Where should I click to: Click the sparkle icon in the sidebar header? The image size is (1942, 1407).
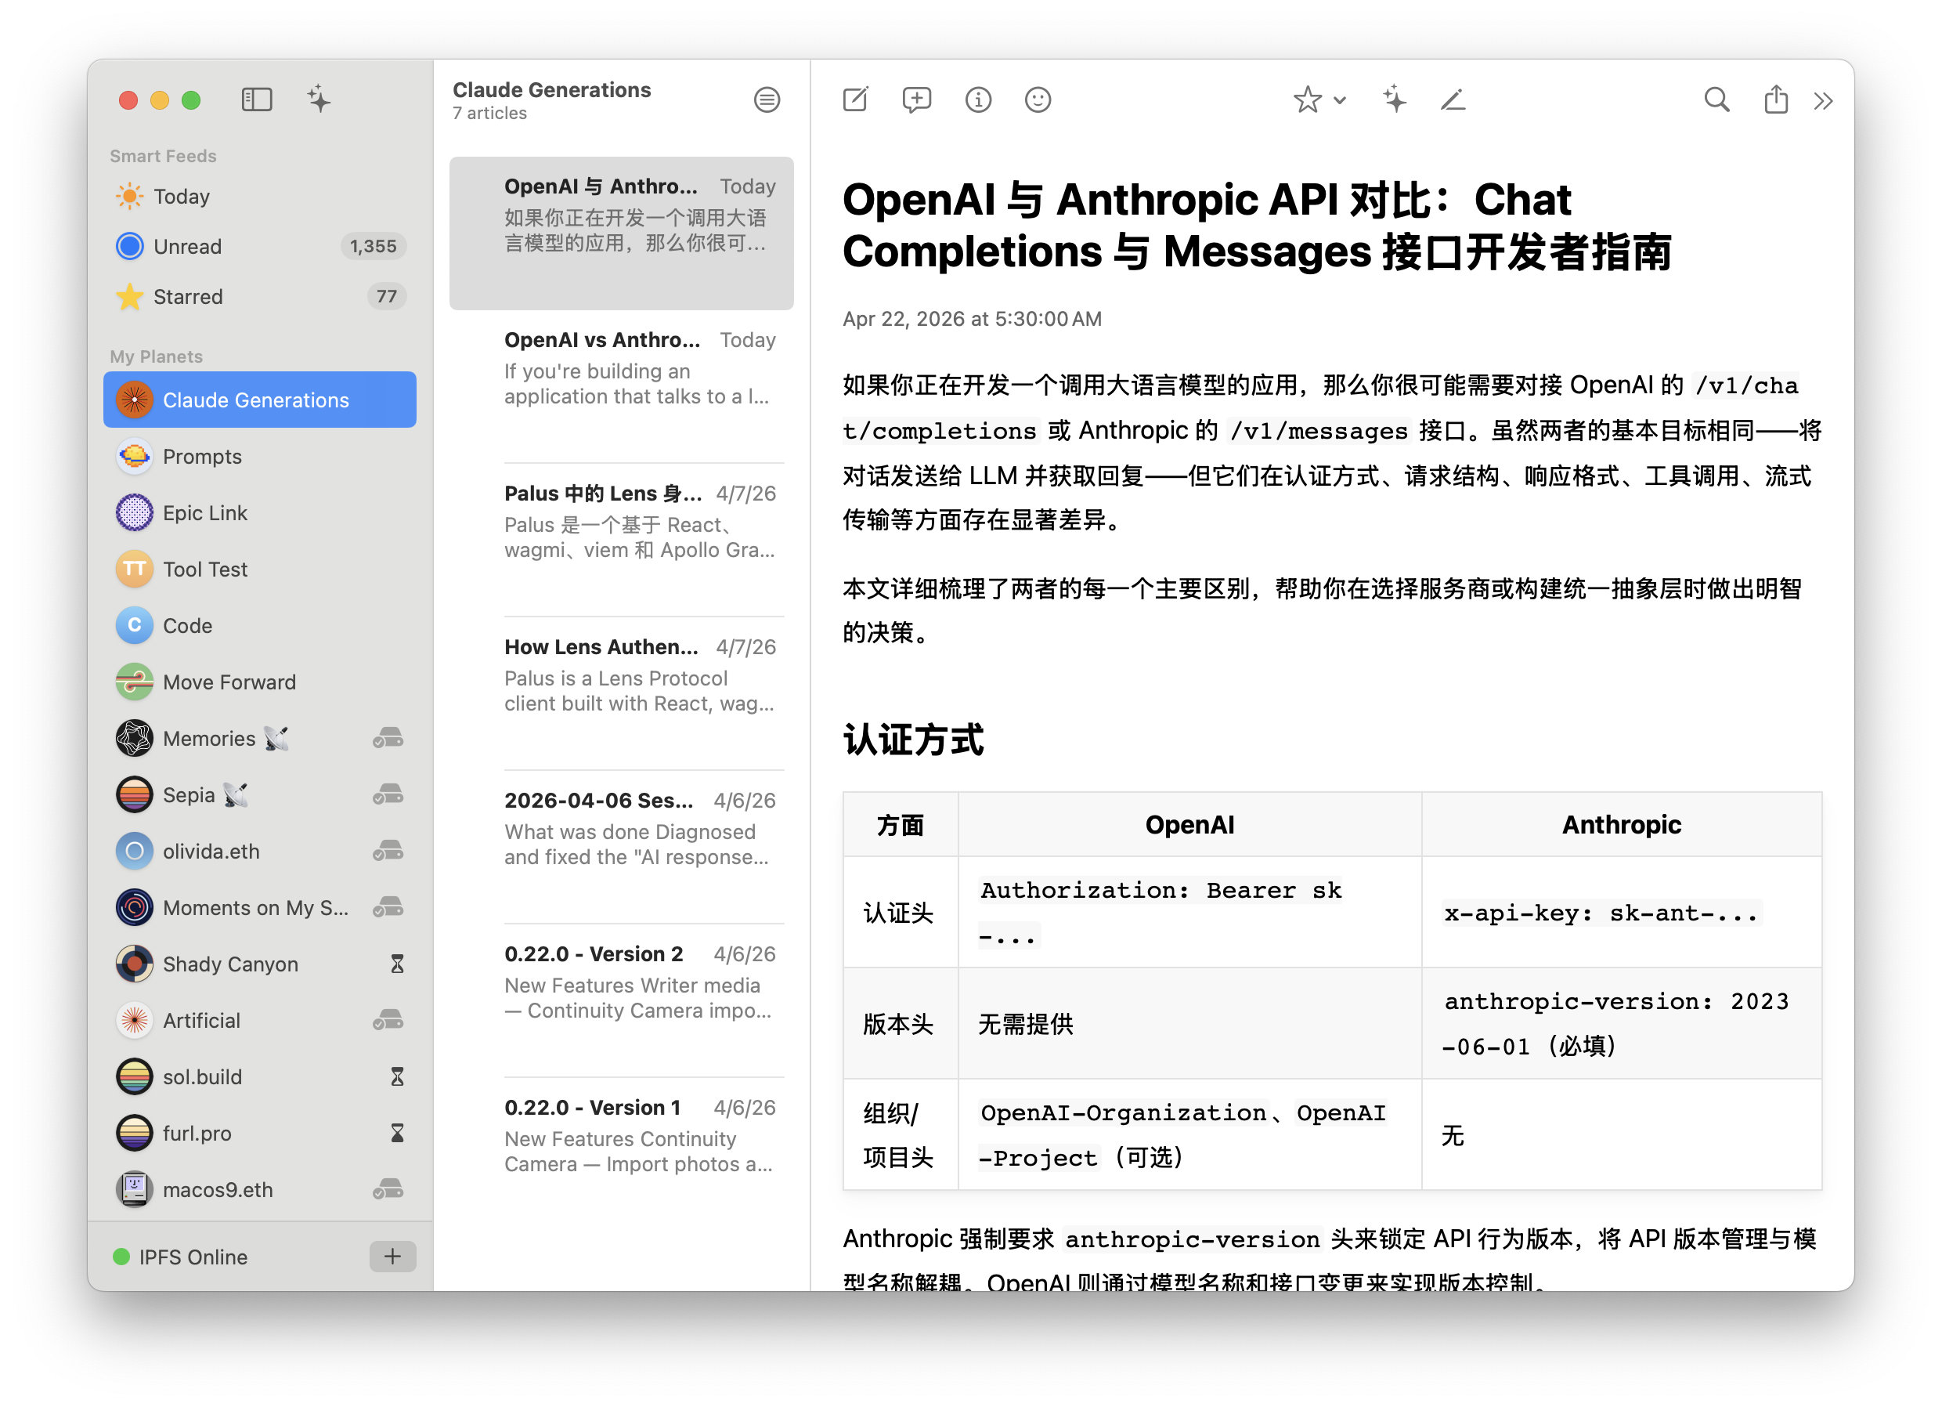tap(319, 100)
